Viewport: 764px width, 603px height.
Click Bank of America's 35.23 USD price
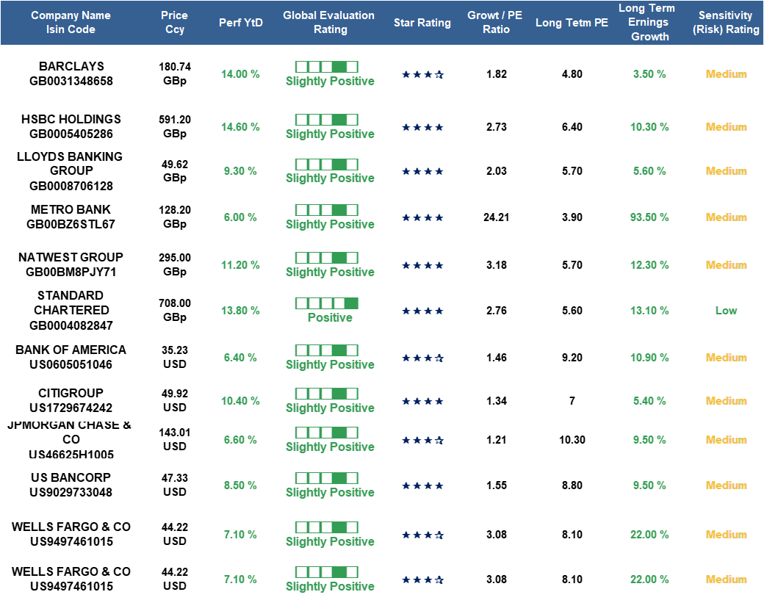pos(175,357)
